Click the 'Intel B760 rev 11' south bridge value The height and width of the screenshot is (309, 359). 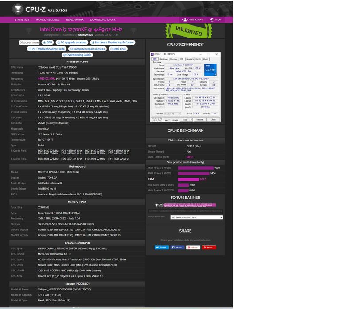click(47, 189)
